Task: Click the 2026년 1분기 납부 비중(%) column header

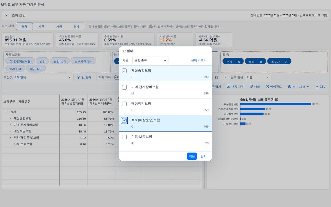Action: (102, 102)
